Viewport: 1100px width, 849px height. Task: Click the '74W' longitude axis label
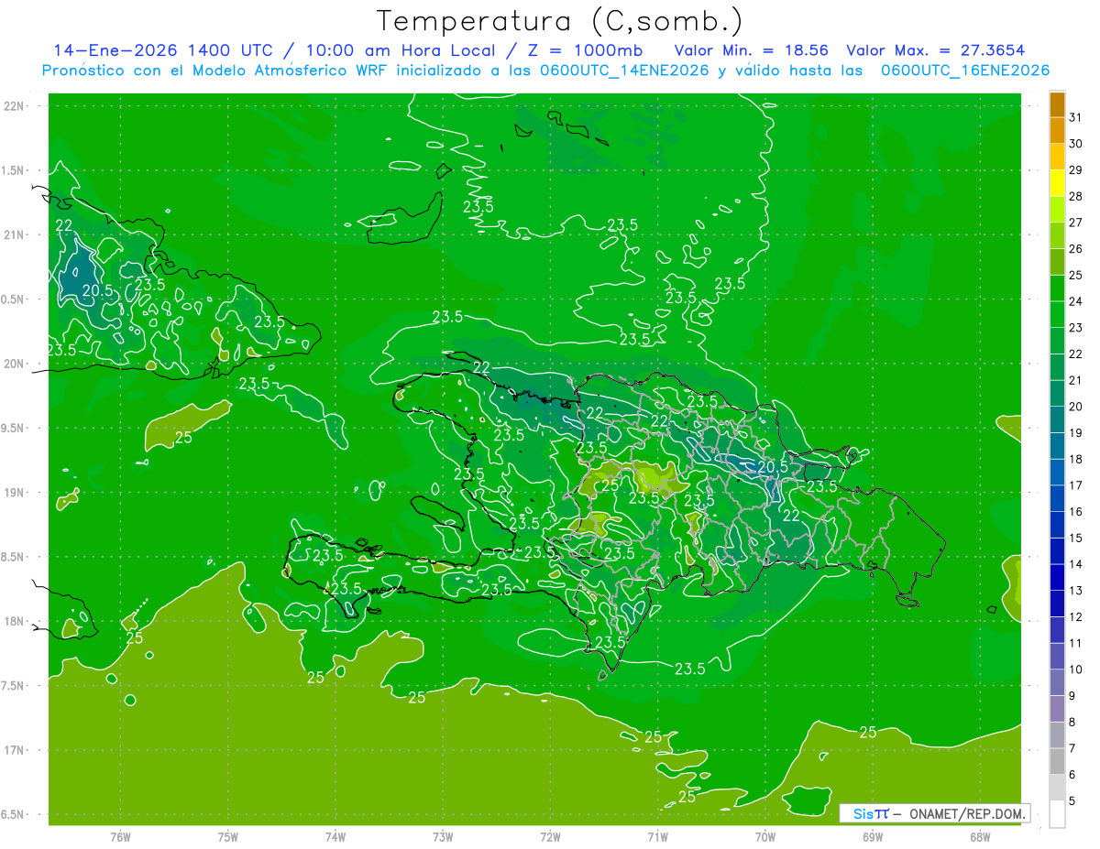click(x=335, y=836)
